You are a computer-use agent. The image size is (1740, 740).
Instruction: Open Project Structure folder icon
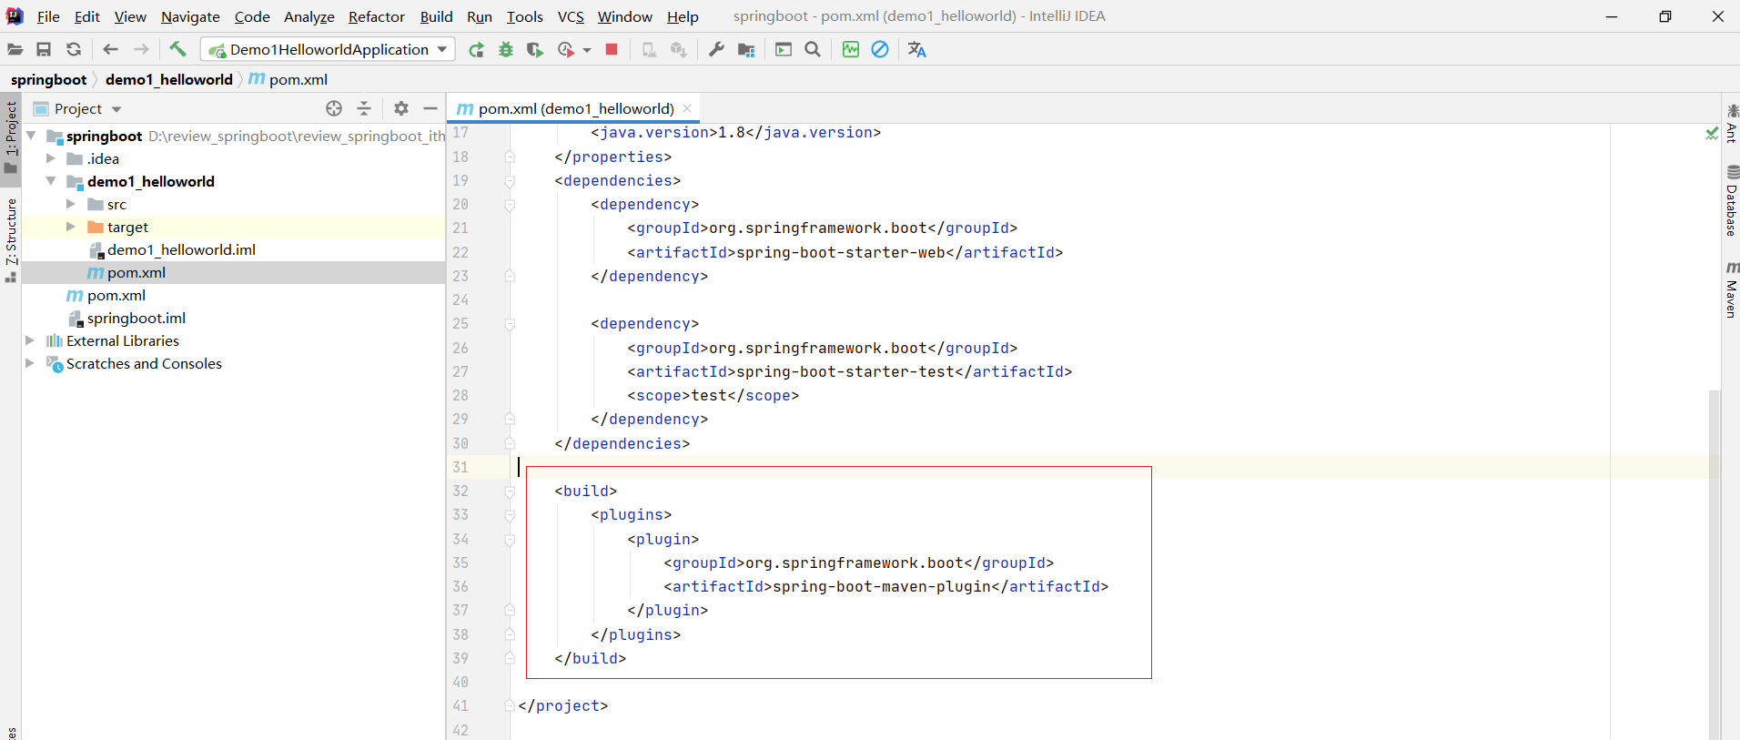click(x=746, y=49)
